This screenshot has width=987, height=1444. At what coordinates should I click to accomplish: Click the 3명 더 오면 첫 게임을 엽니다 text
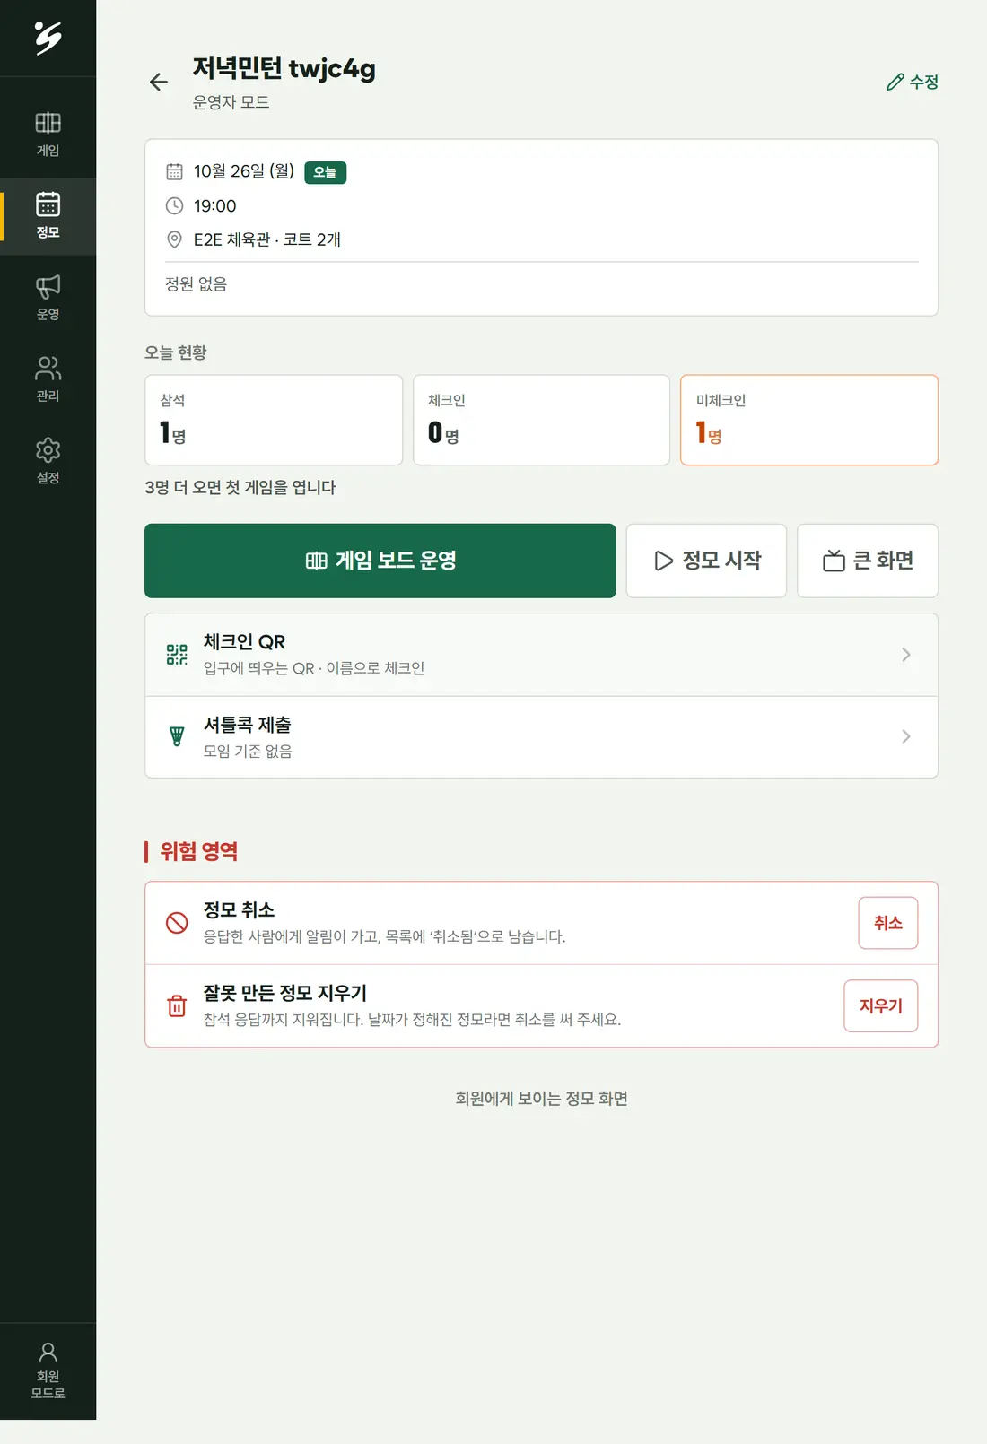click(x=240, y=488)
